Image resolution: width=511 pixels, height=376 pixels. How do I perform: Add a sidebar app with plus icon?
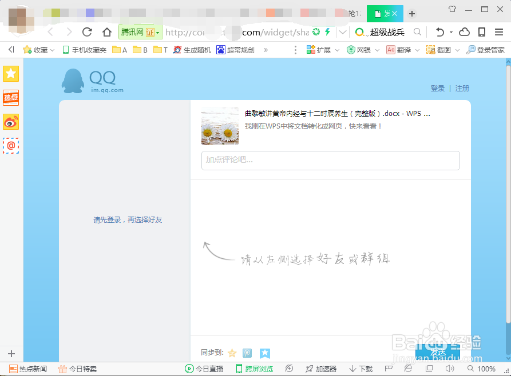[x=11, y=354]
